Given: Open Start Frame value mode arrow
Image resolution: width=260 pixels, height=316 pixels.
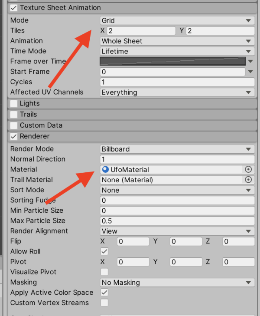Looking at the screenshot, I should [x=250, y=72].
